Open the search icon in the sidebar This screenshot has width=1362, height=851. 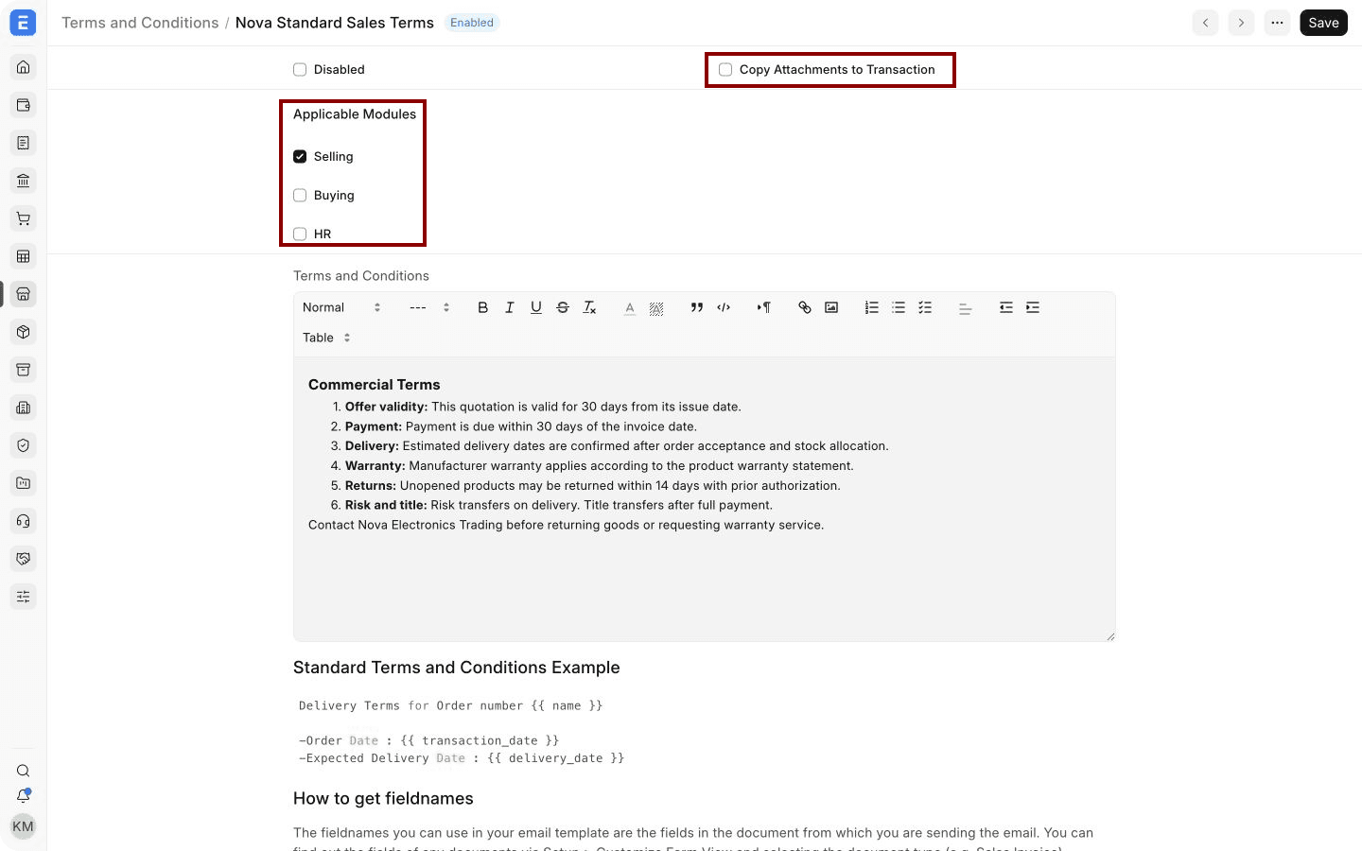click(x=24, y=771)
